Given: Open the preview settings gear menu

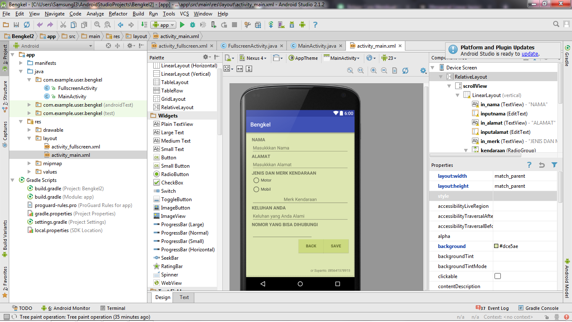Looking at the screenshot, I should [423, 71].
